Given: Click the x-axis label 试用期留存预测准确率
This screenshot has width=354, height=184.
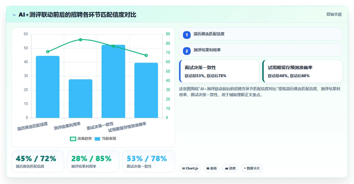Looking at the screenshot, I should tap(127, 127).
